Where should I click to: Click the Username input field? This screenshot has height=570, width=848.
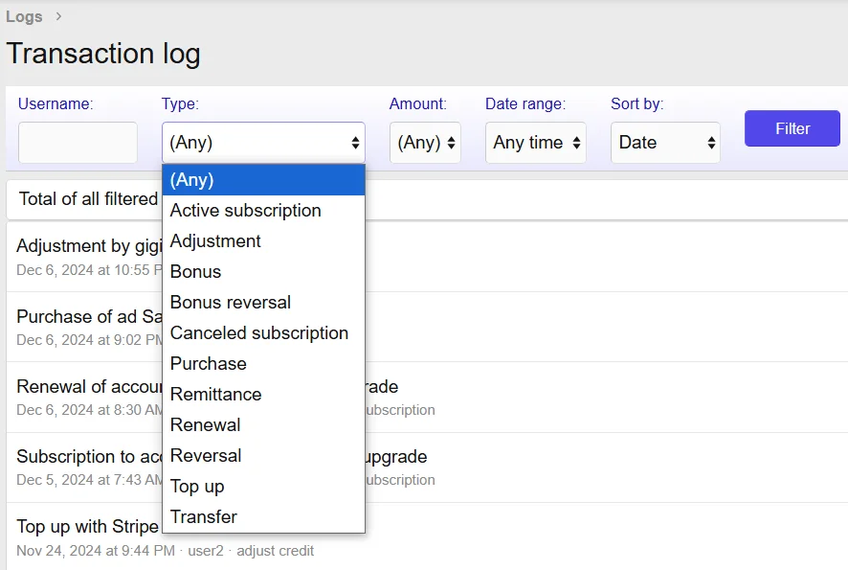pyautogui.click(x=78, y=143)
